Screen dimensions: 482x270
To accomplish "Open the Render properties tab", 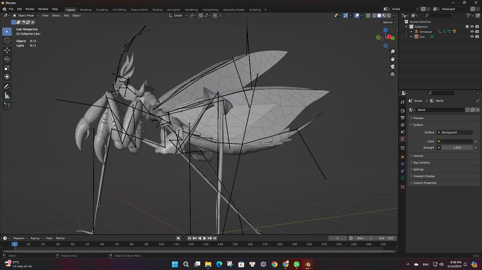I will 403,110.
